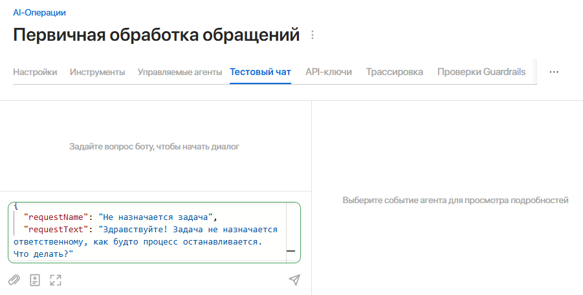Viewport: 583px width, 295px height.
Task: Open the Проверки Guardrails tab
Action: coord(481,72)
